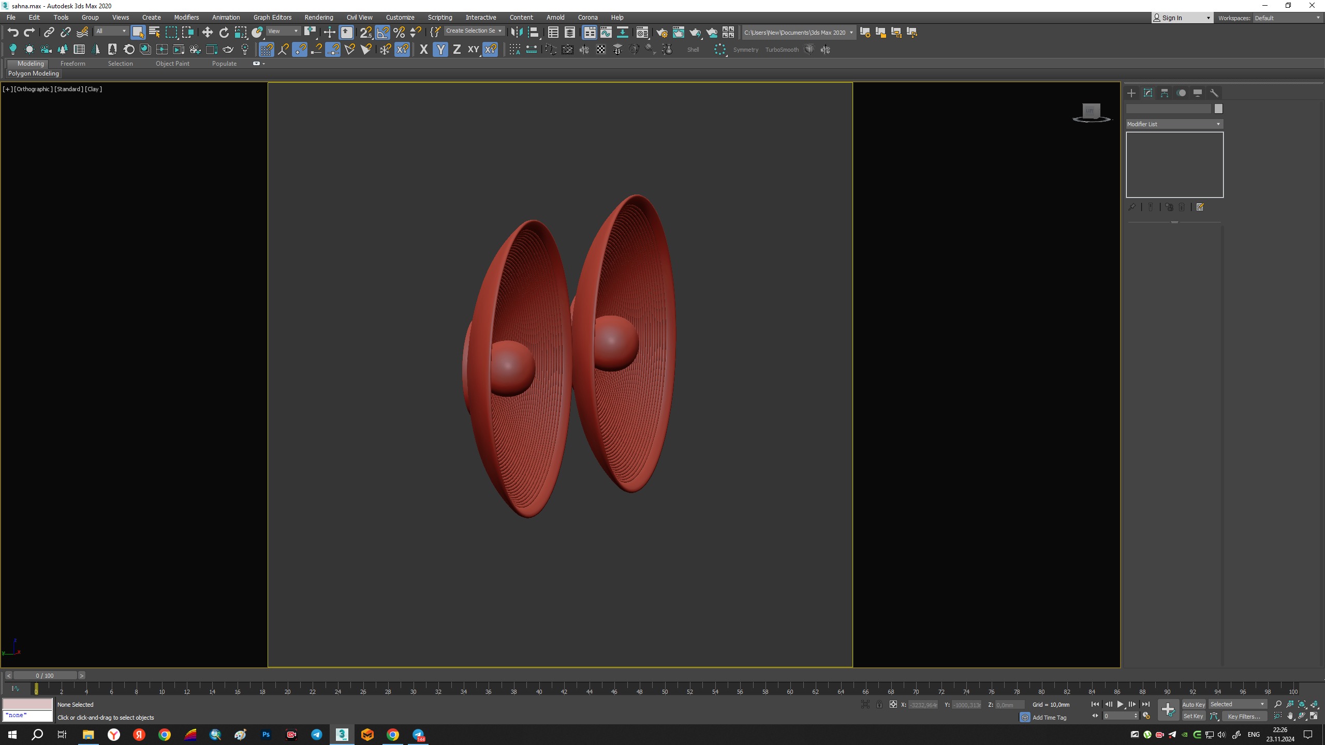This screenshot has height=745, width=1325.
Task: Activate the Select and Scale tool
Action: 241,33
